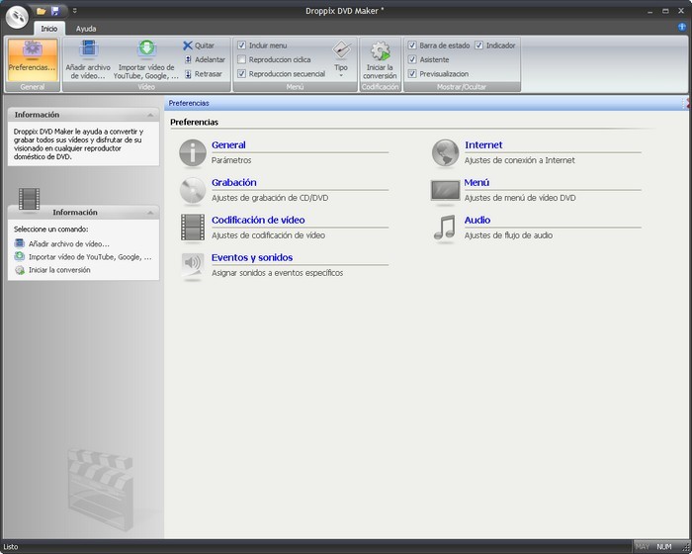Open file via folder quick-access icon

coord(42,11)
